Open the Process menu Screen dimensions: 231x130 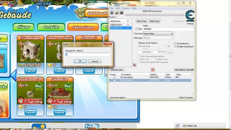(x=126, y=8)
